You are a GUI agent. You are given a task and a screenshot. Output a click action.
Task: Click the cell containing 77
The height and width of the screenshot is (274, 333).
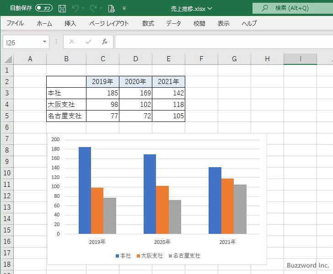coord(103,116)
